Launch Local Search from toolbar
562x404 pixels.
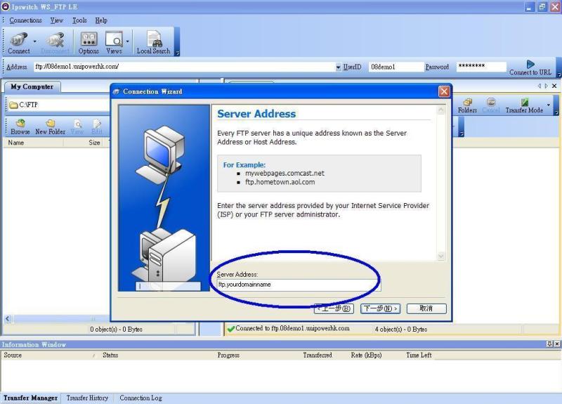pyautogui.click(x=153, y=43)
